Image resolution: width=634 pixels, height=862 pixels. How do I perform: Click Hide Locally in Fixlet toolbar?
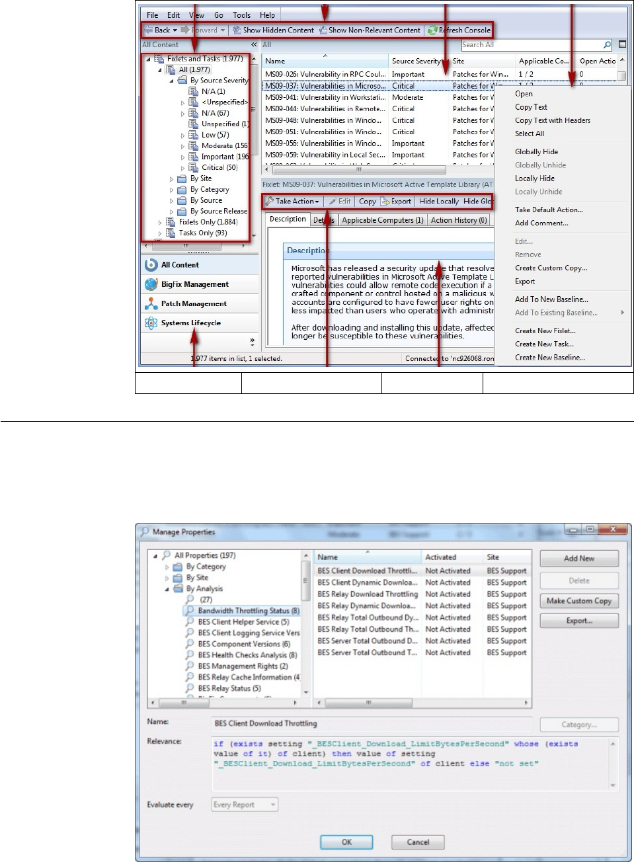(x=439, y=201)
